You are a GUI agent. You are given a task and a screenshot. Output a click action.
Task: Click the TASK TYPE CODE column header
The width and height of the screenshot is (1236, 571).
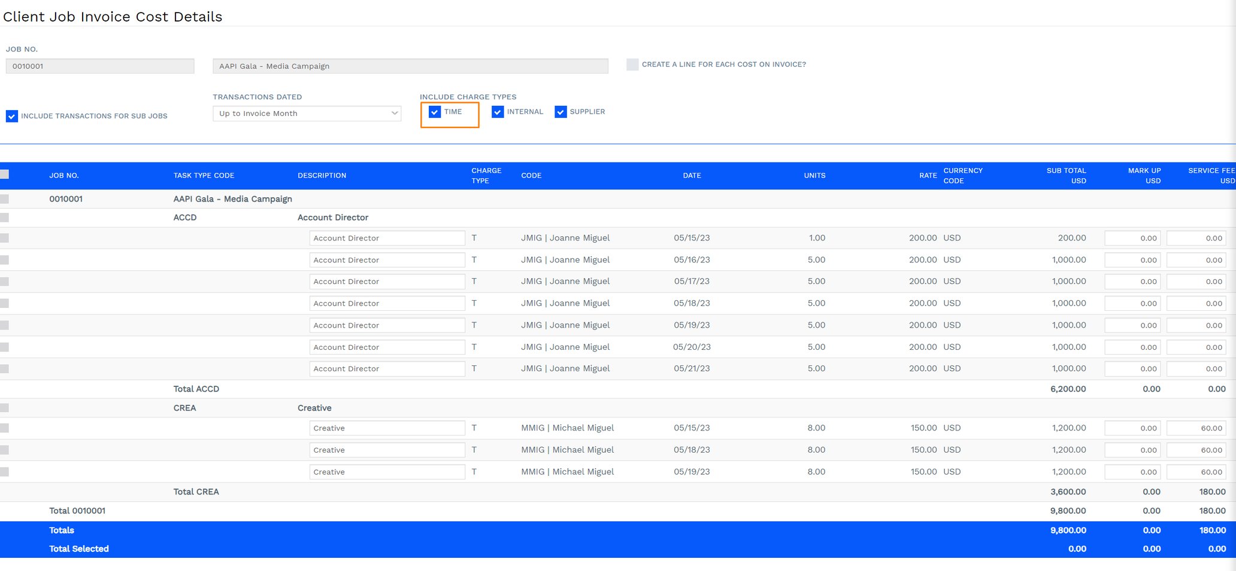(204, 176)
